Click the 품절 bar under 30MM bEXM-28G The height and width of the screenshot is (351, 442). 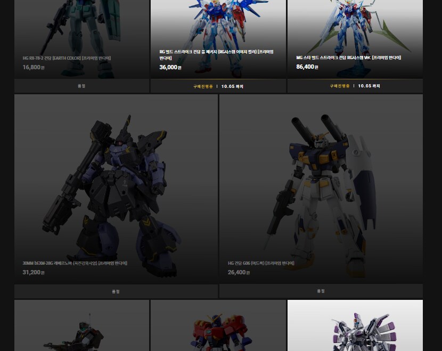[x=116, y=291]
